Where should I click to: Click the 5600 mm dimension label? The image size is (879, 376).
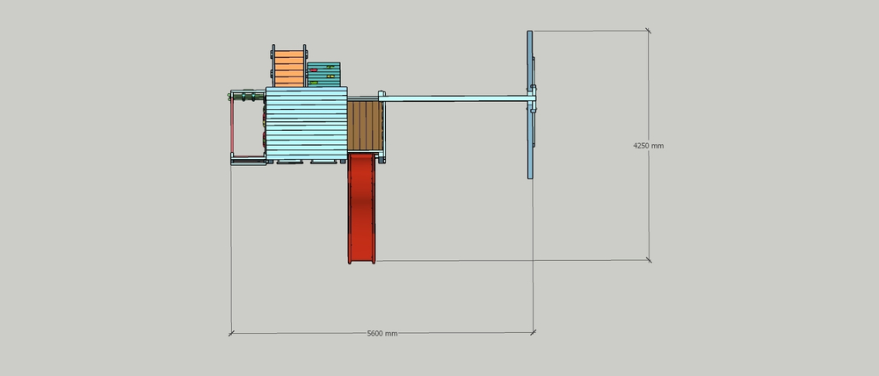point(381,334)
